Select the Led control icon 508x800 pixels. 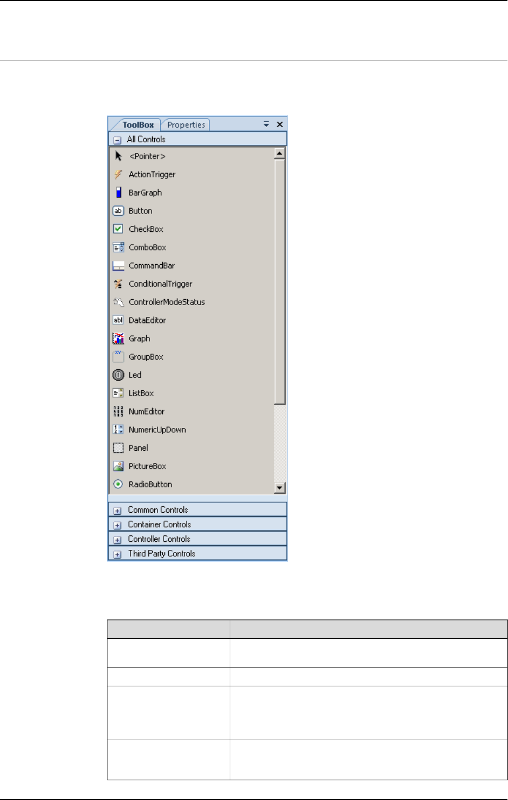click(118, 375)
